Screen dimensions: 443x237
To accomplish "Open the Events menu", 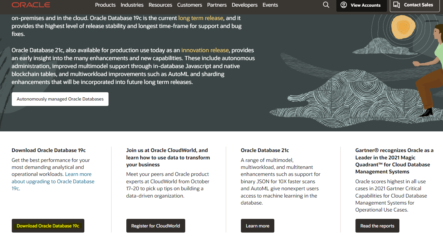I will tap(270, 5).
